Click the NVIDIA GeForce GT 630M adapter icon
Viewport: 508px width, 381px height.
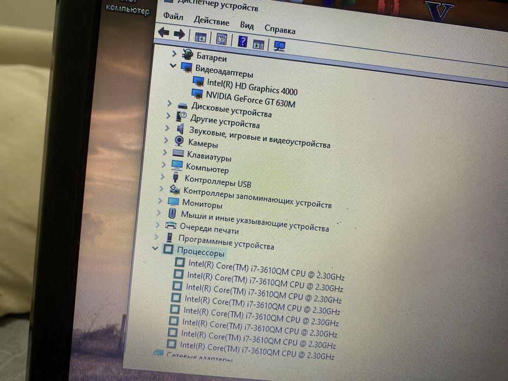click(x=197, y=94)
